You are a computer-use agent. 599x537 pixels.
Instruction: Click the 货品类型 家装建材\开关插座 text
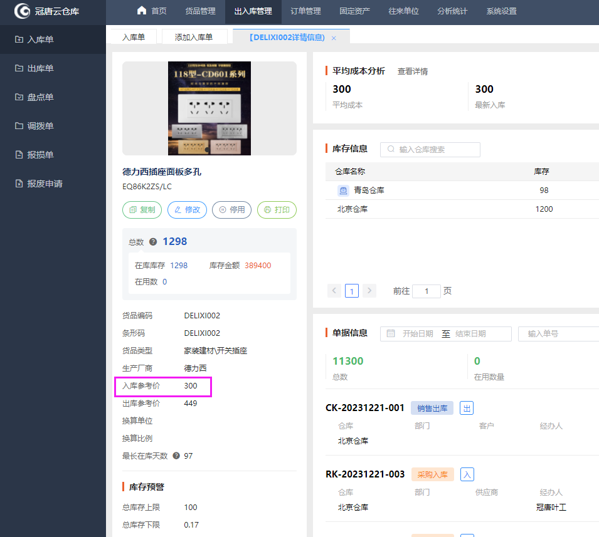tap(216, 351)
